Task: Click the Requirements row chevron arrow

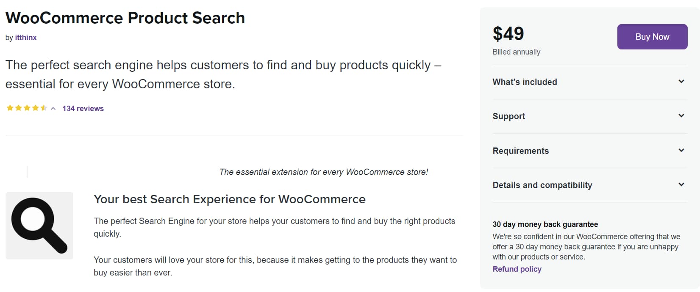Action: point(681,150)
